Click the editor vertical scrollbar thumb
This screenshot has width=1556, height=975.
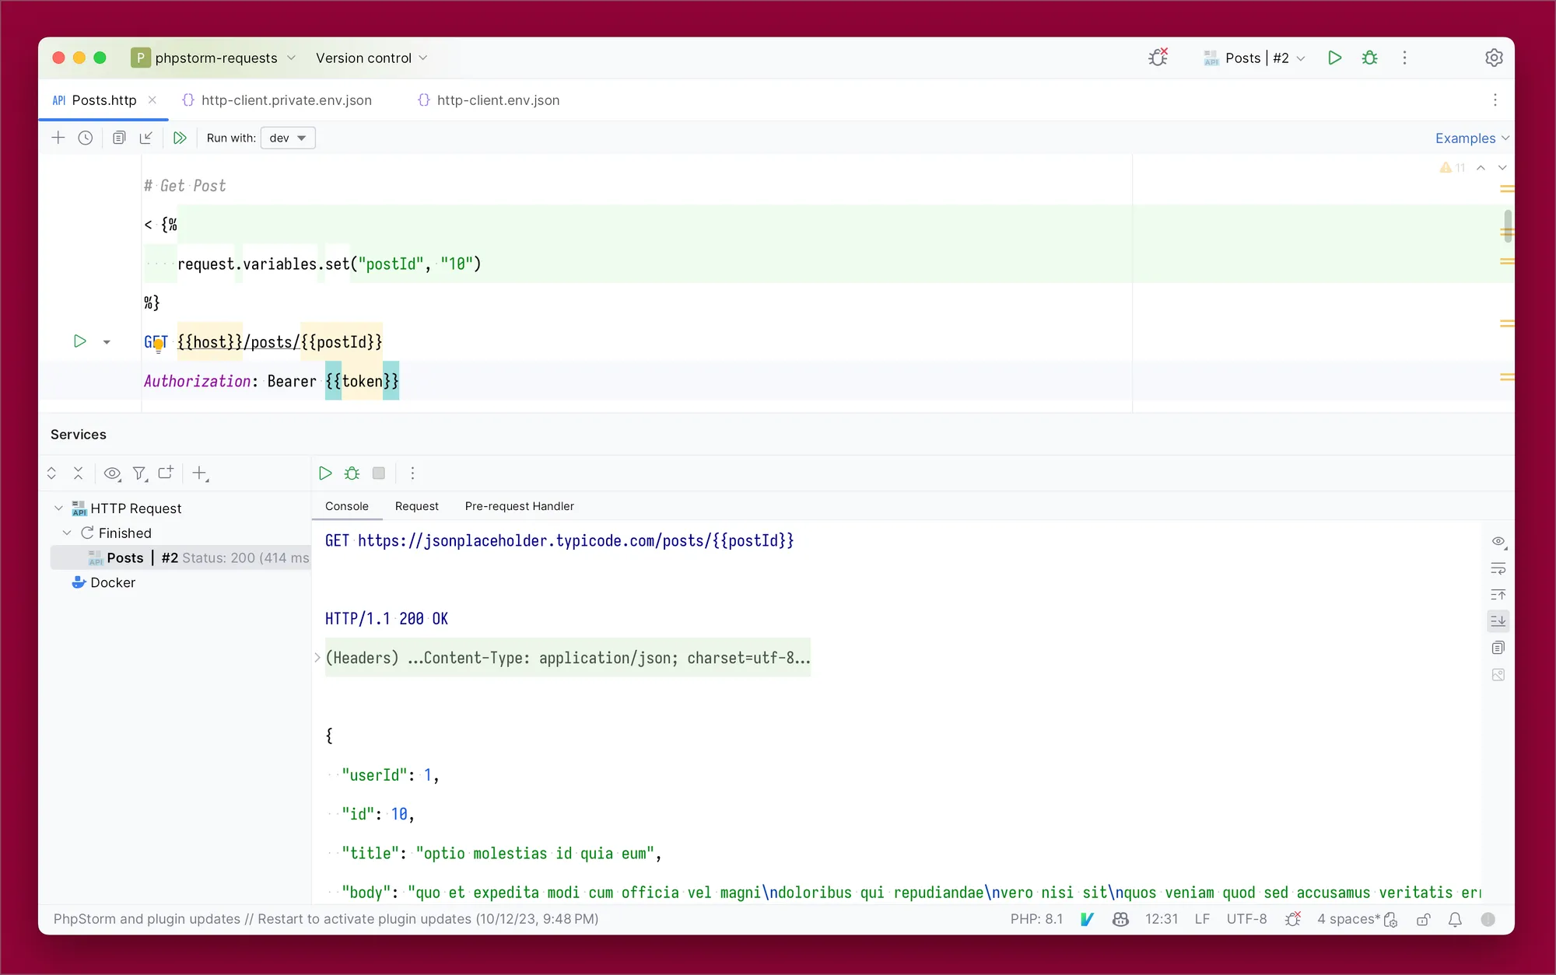(1508, 225)
